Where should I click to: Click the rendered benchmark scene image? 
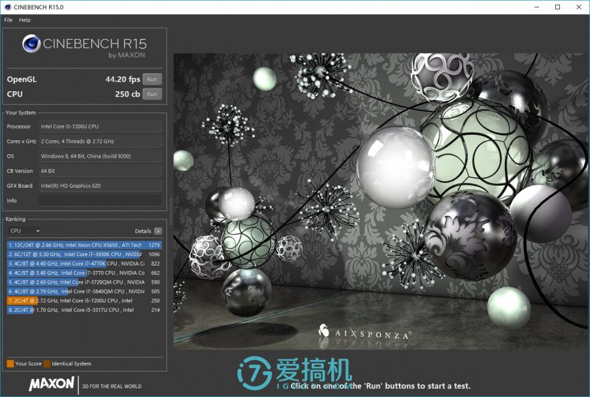coord(380,201)
